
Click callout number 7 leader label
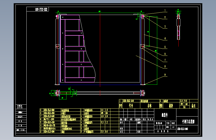tap(165, 60)
